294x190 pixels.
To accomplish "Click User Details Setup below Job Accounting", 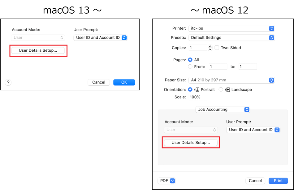I will click(x=191, y=143).
